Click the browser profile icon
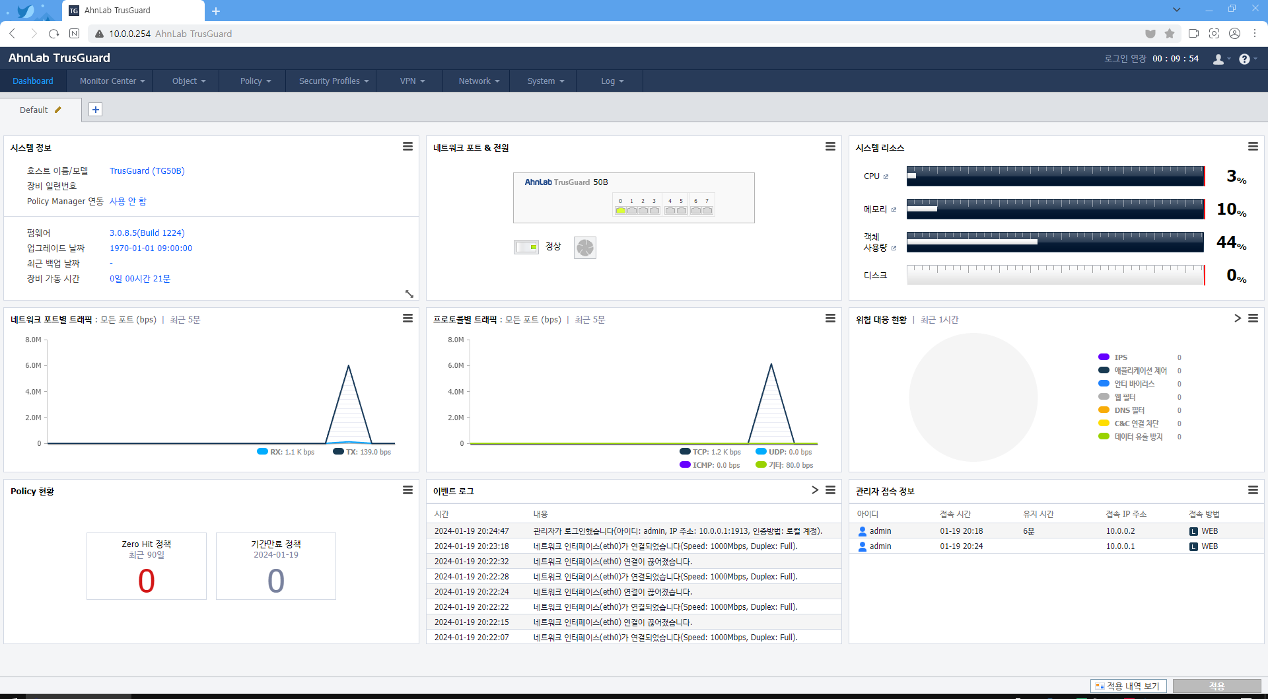This screenshot has height=699, width=1268. point(1234,34)
